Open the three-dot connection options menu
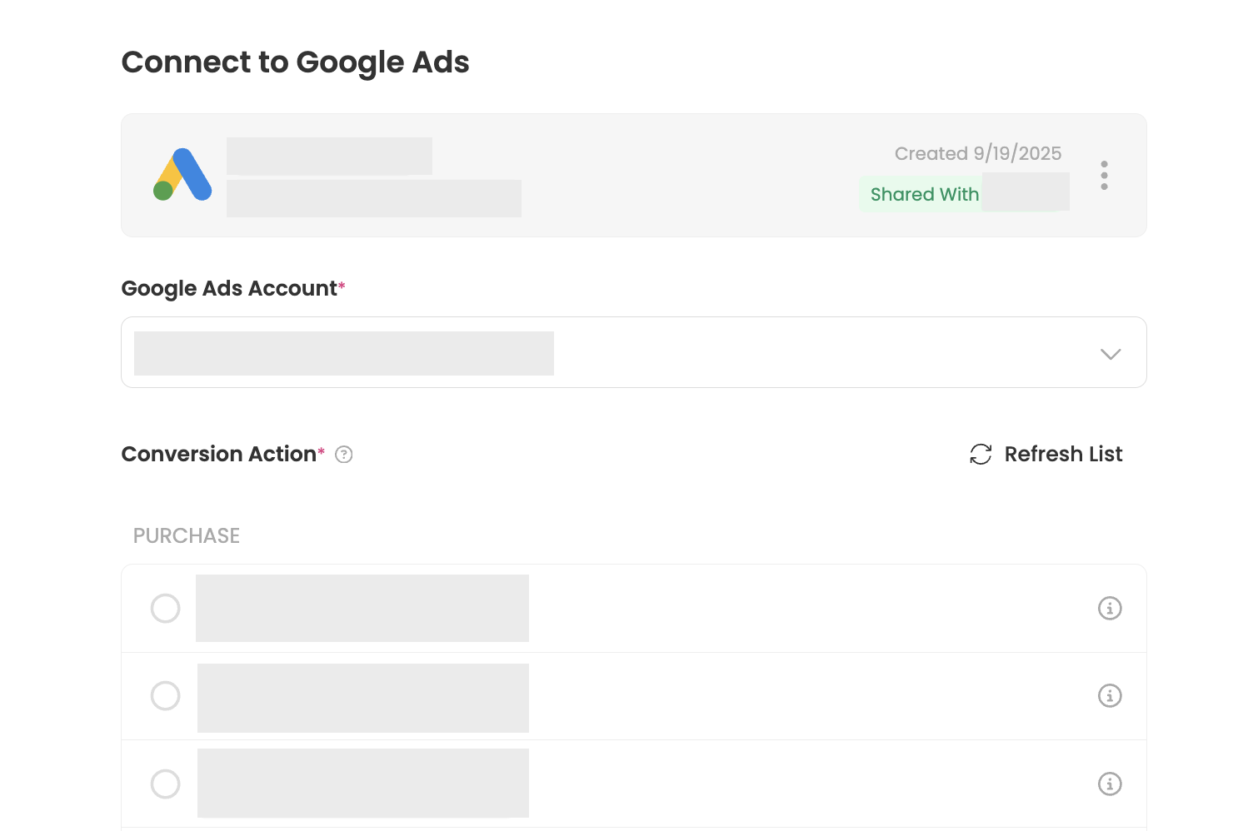The height and width of the screenshot is (831, 1258). point(1104,175)
